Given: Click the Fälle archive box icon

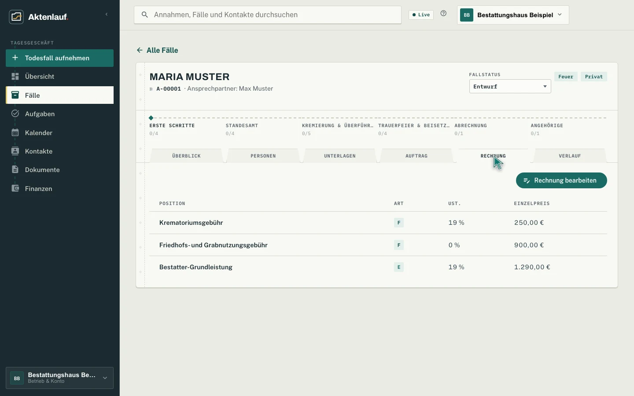Looking at the screenshot, I should (15, 95).
